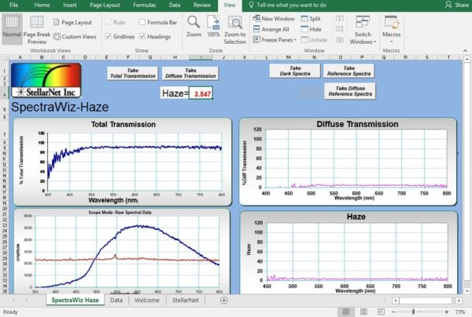The width and height of the screenshot is (472, 317).
Task: Click the zoom slider handle
Action: click(x=414, y=312)
